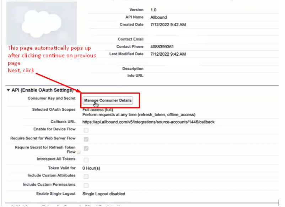Viewport: 285px width, 207px height.
Task: Click the API Name value Allbound
Action: [x=158, y=17]
